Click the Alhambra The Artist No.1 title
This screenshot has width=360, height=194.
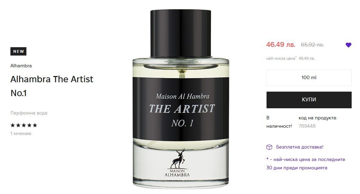coord(52,86)
